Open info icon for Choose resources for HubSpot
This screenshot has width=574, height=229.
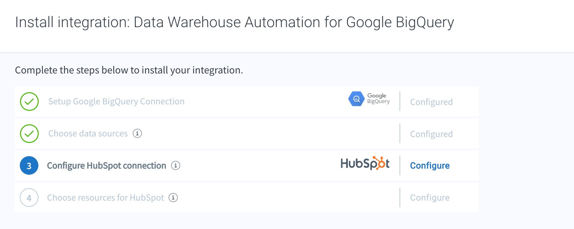tap(173, 198)
